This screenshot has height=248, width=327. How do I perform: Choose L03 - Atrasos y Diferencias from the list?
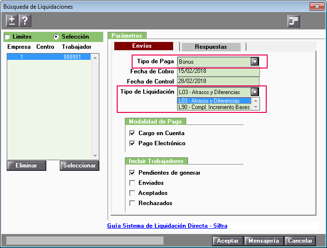click(215, 101)
